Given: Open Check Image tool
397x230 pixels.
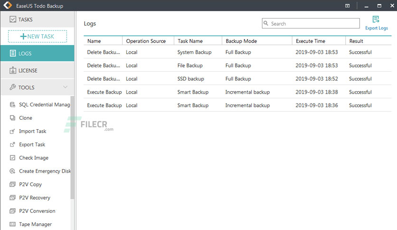Looking at the screenshot, I should pos(34,158).
